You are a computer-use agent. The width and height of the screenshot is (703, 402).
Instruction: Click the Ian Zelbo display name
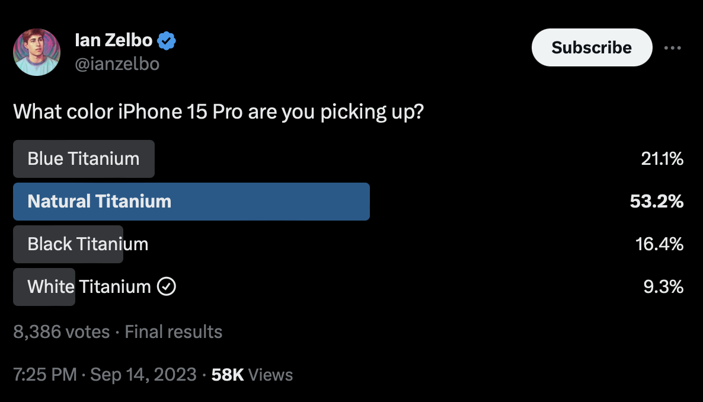click(x=113, y=40)
